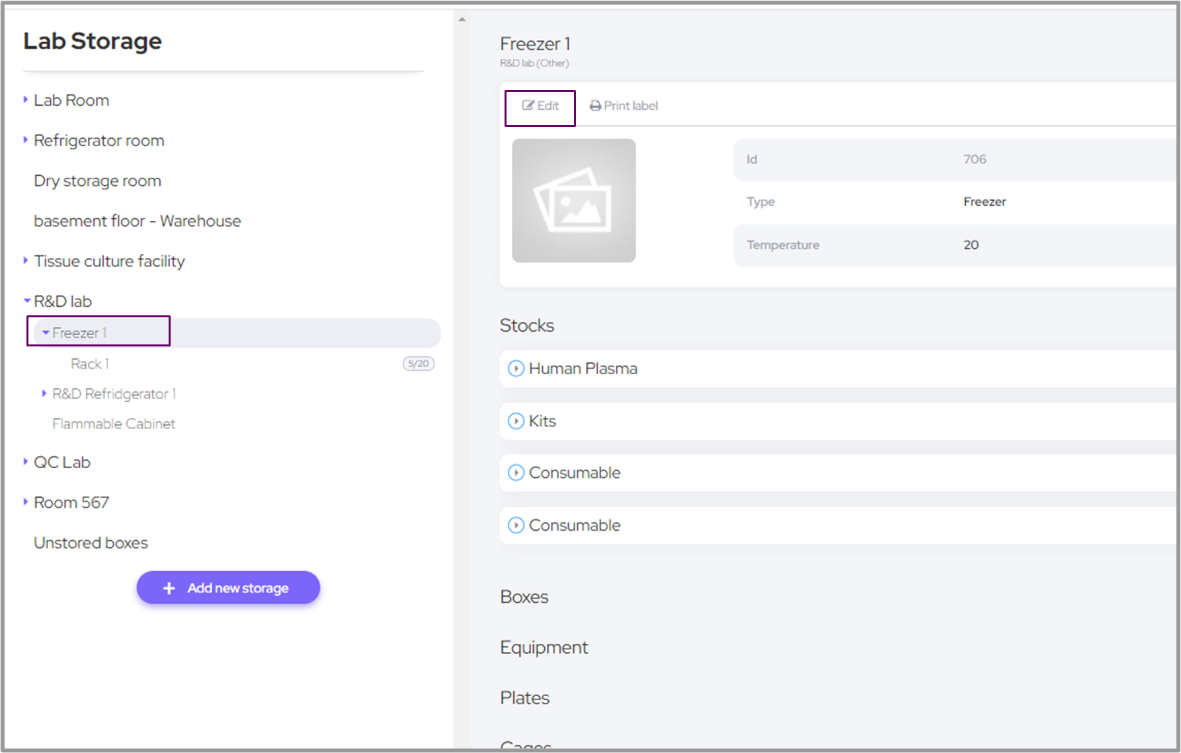
Task: Expand the Refrigerator room node
Action: (26, 140)
